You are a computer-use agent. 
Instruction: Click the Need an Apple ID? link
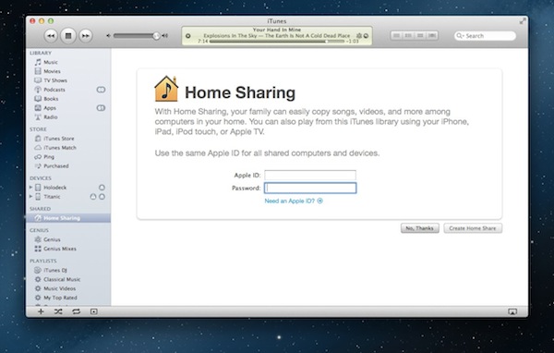pos(294,201)
